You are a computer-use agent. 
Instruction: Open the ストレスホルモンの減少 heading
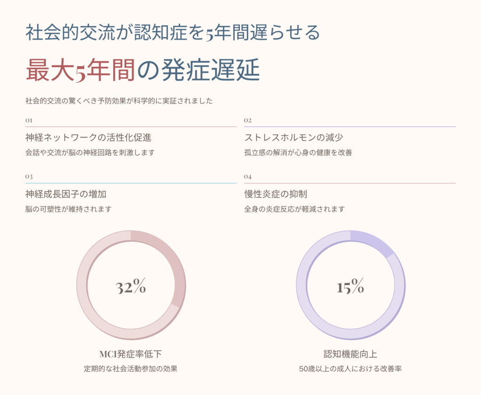(x=297, y=138)
